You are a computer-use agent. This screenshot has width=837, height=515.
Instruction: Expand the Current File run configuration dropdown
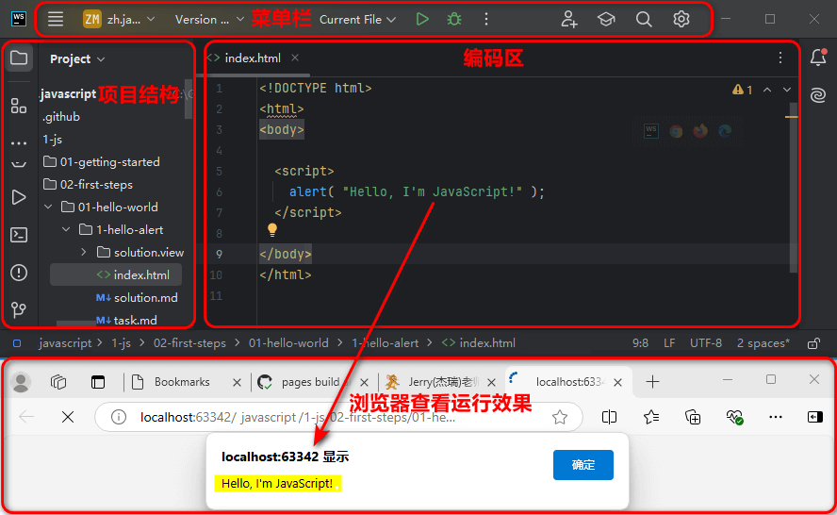(357, 19)
